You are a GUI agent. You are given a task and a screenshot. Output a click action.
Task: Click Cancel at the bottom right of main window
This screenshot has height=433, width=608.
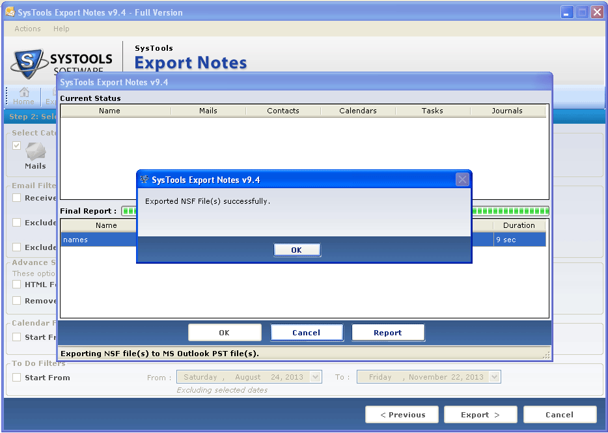[560, 414]
